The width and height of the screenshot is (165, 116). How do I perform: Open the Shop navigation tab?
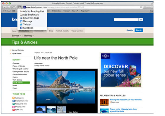point(51,31)
